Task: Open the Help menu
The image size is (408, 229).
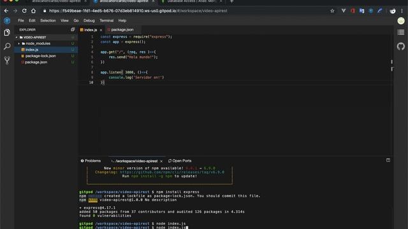Action: [122, 20]
